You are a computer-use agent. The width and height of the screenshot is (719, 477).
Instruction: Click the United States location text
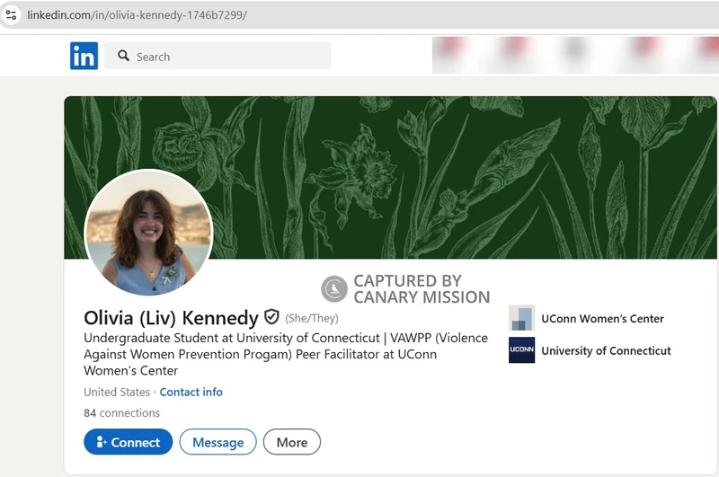pyautogui.click(x=117, y=393)
